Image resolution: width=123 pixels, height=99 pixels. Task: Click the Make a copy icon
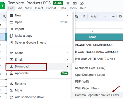[11, 36]
